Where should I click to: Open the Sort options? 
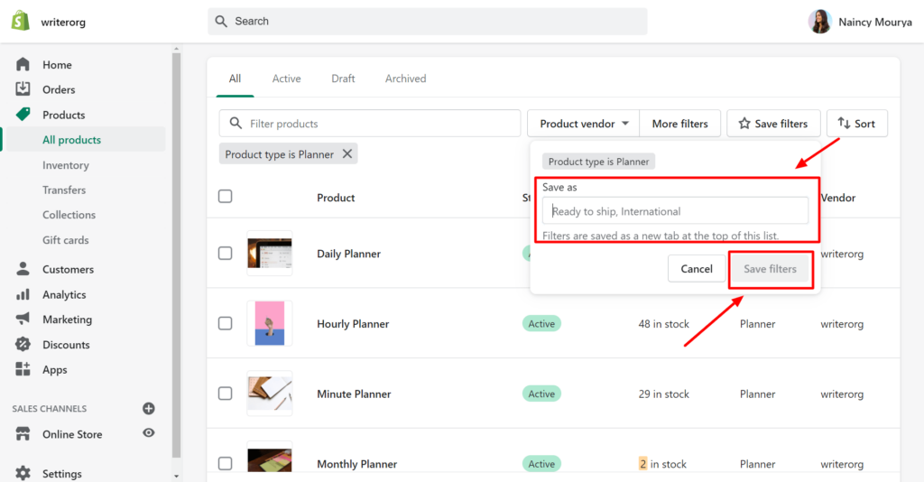pyautogui.click(x=857, y=124)
